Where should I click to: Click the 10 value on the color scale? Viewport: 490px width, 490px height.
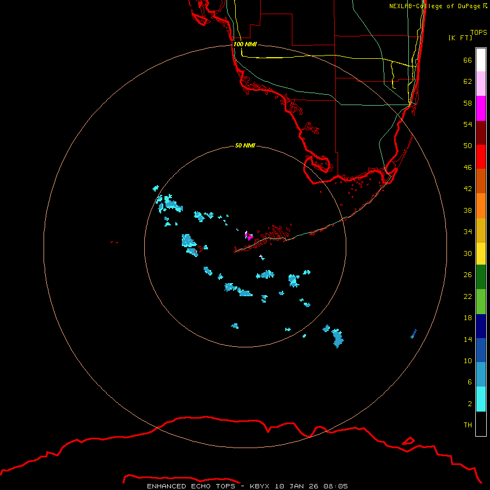(468, 360)
